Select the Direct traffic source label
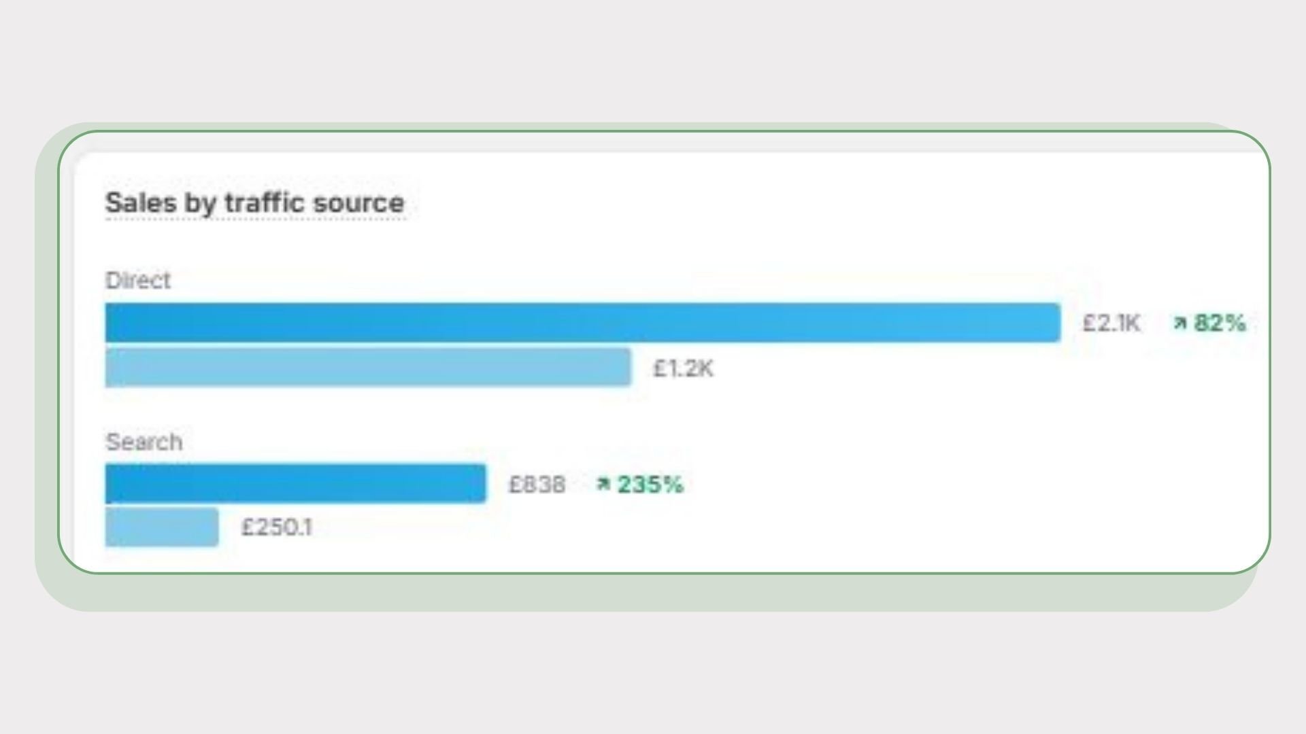Image resolution: width=1306 pixels, height=734 pixels. pyautogui.click(x=137, y=280)
